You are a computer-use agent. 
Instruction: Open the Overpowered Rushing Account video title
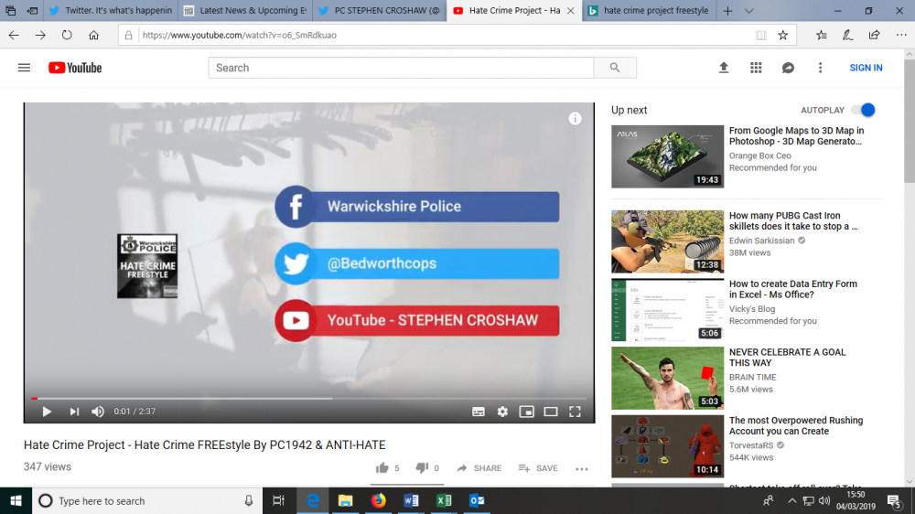[x=795, y=425]
